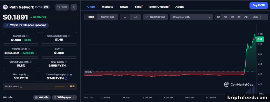This screenshot has height=102, width=270.
Task: Click info icon next to Market cap
Action: 27,36
